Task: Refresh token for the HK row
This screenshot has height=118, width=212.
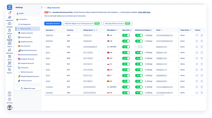Action: (x=197, y=53)
